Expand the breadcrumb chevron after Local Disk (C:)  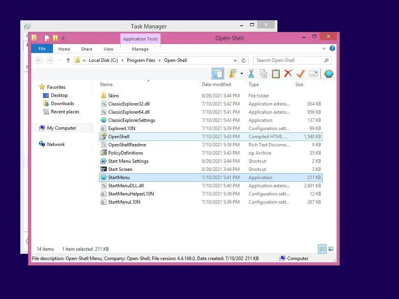(x=123, y=60)
